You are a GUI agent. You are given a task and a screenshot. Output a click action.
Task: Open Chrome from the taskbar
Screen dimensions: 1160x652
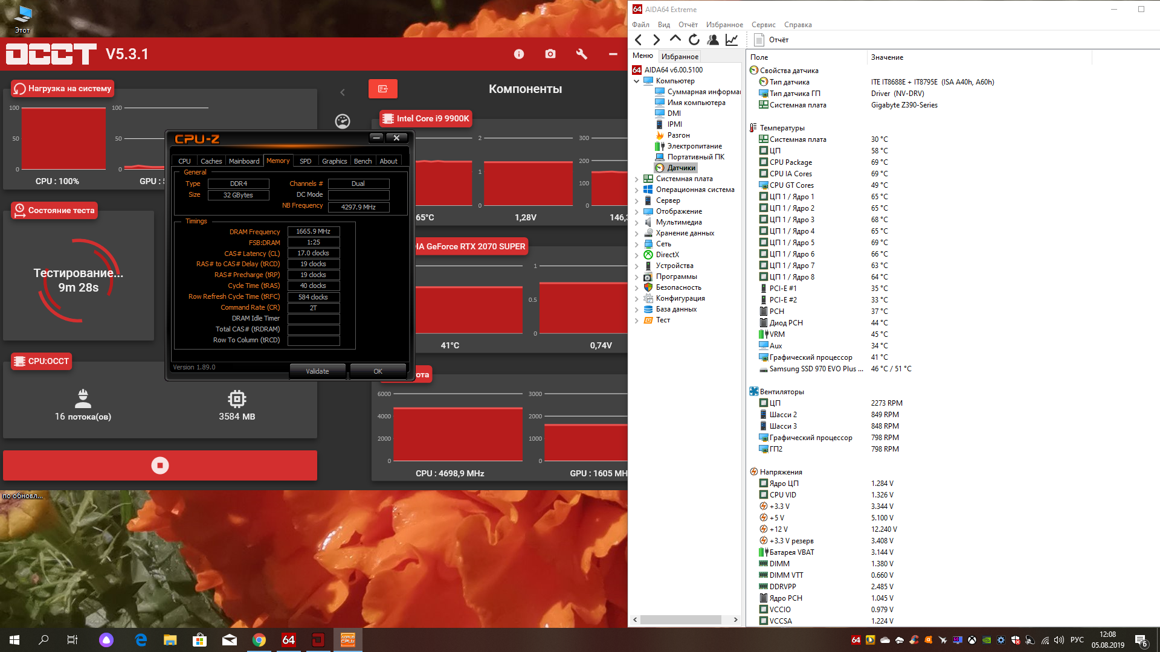tap(259, 640)
